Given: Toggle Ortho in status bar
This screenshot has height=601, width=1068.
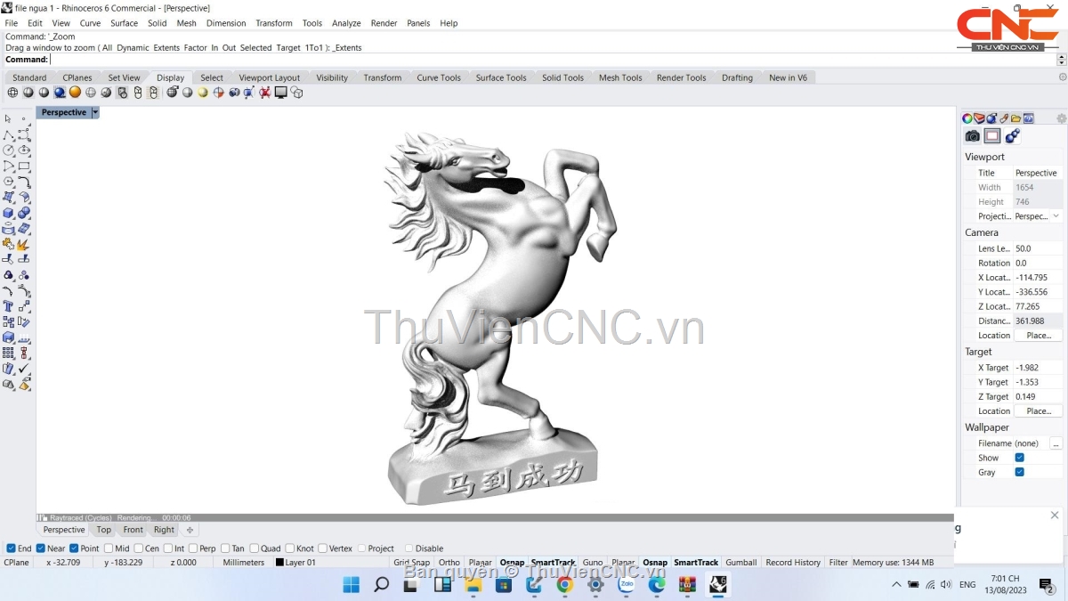Looking at the screenshot, I should coord(449,563).
